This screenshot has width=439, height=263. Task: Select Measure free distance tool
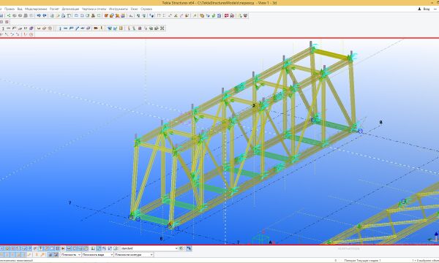point(170,15)
